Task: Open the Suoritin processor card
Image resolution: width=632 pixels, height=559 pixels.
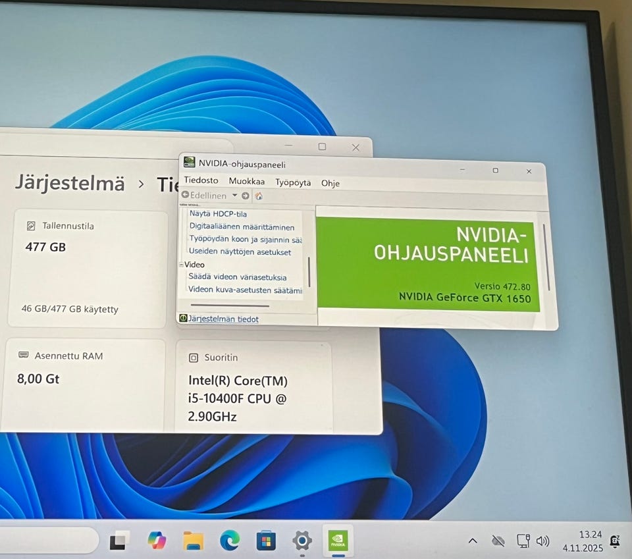Action: pos(253,387)
